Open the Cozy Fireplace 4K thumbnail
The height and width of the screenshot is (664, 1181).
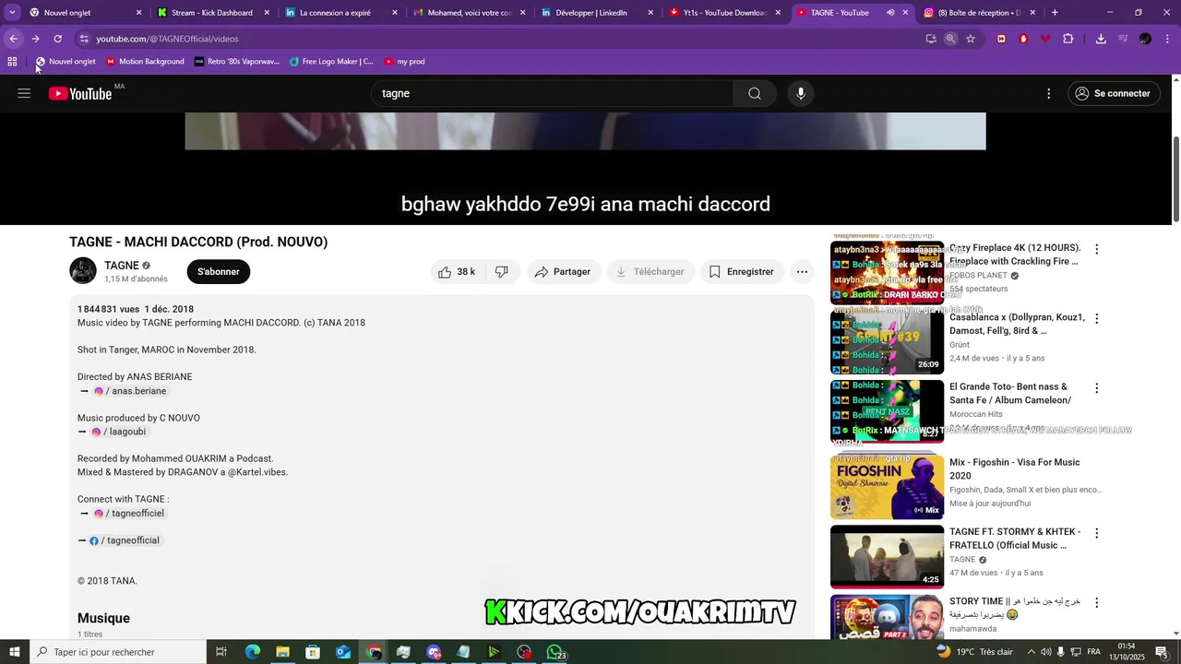click(x=887, y=272)
